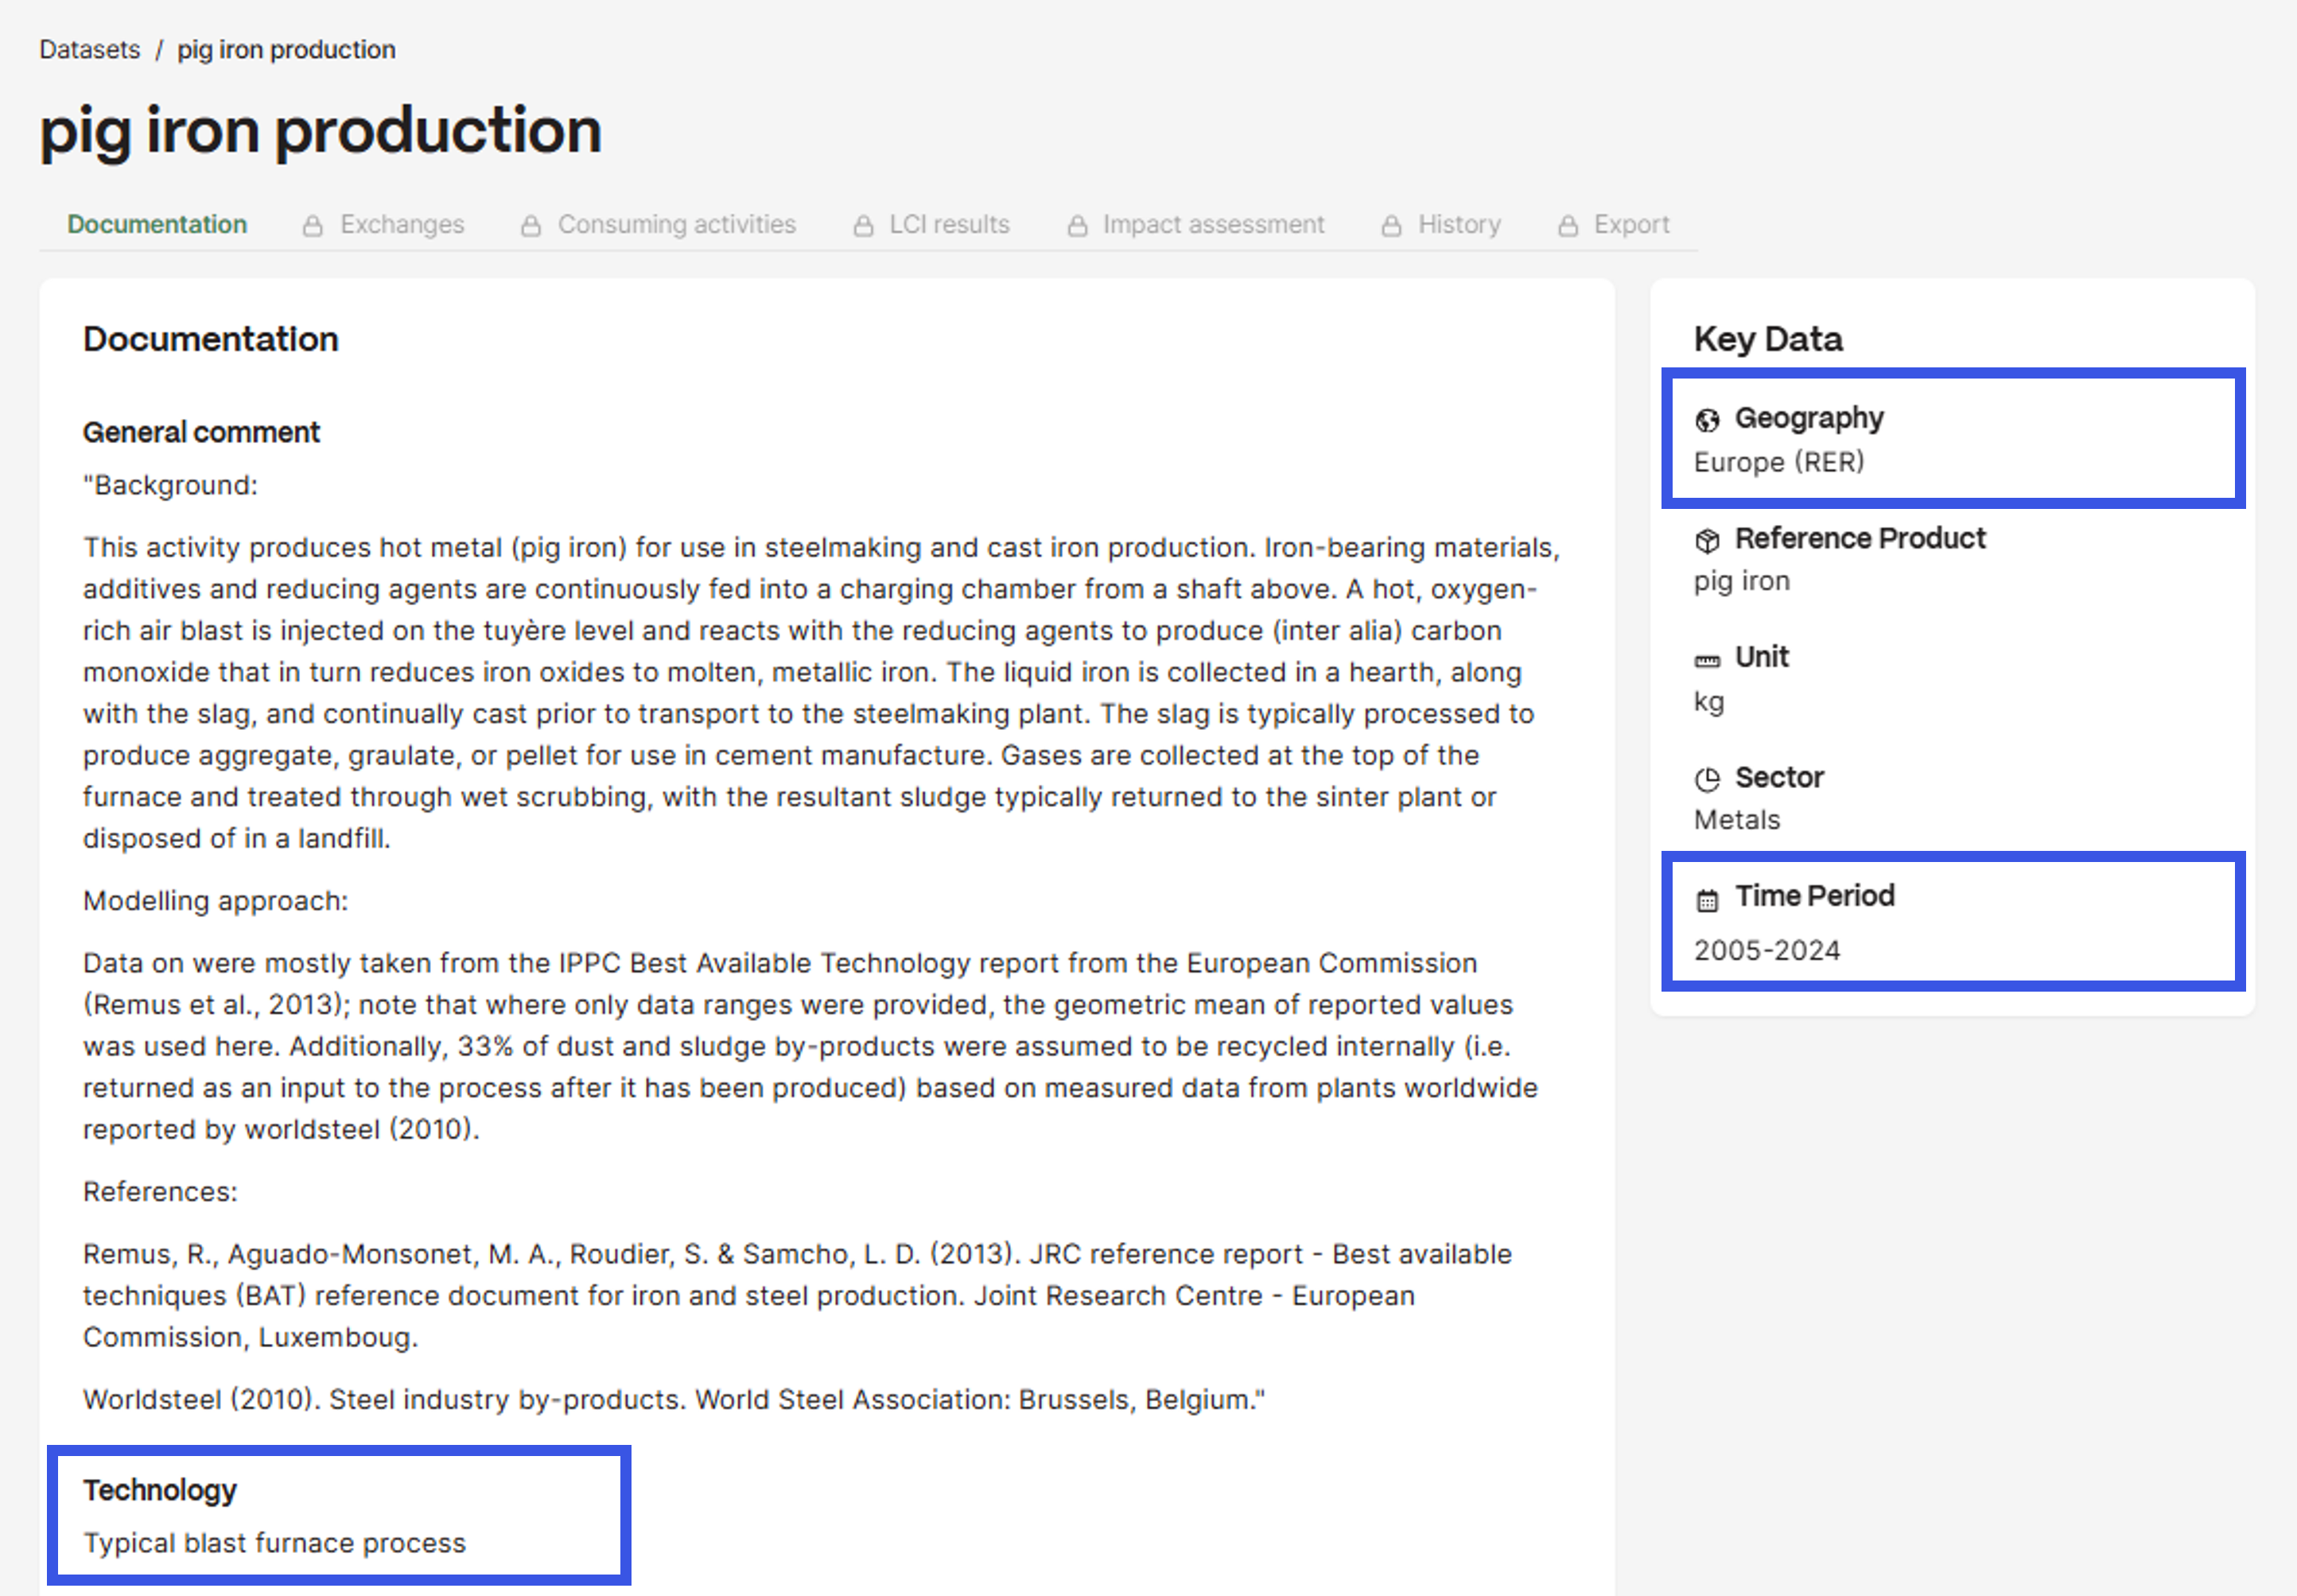Click the '"Background:' line
Image resolution: width=2297 pixels, height=1596 pixels.
click(170, 485)
